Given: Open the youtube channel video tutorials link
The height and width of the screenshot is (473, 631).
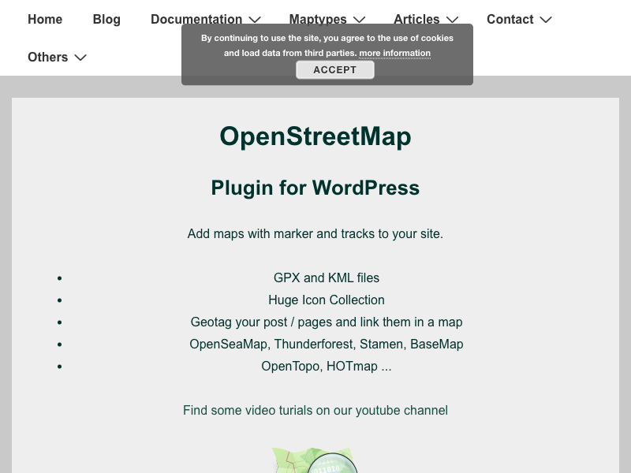Looking at the screenshot, I should click(x=315, y=410).
